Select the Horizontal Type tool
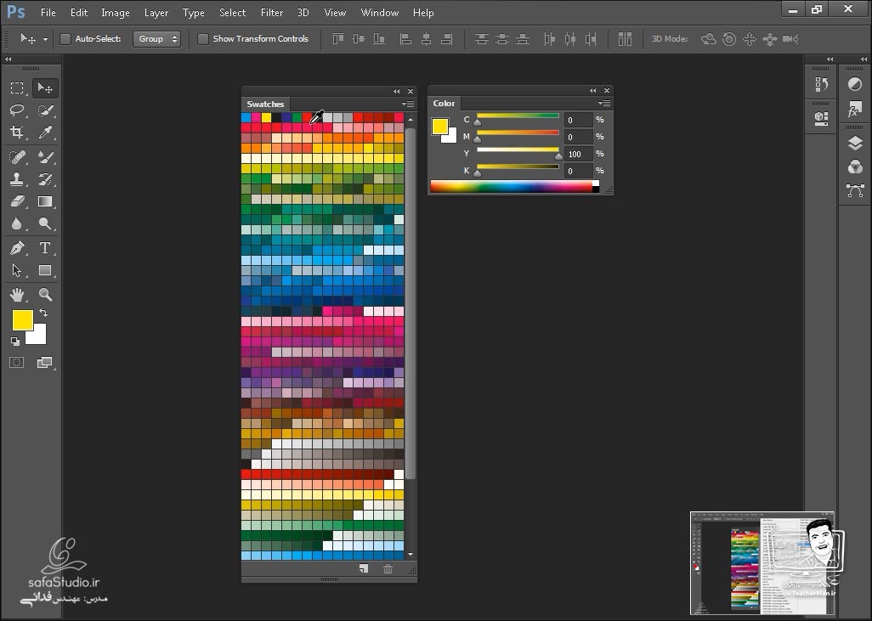Viewport: 872px width, 621px height. [45, 248]
